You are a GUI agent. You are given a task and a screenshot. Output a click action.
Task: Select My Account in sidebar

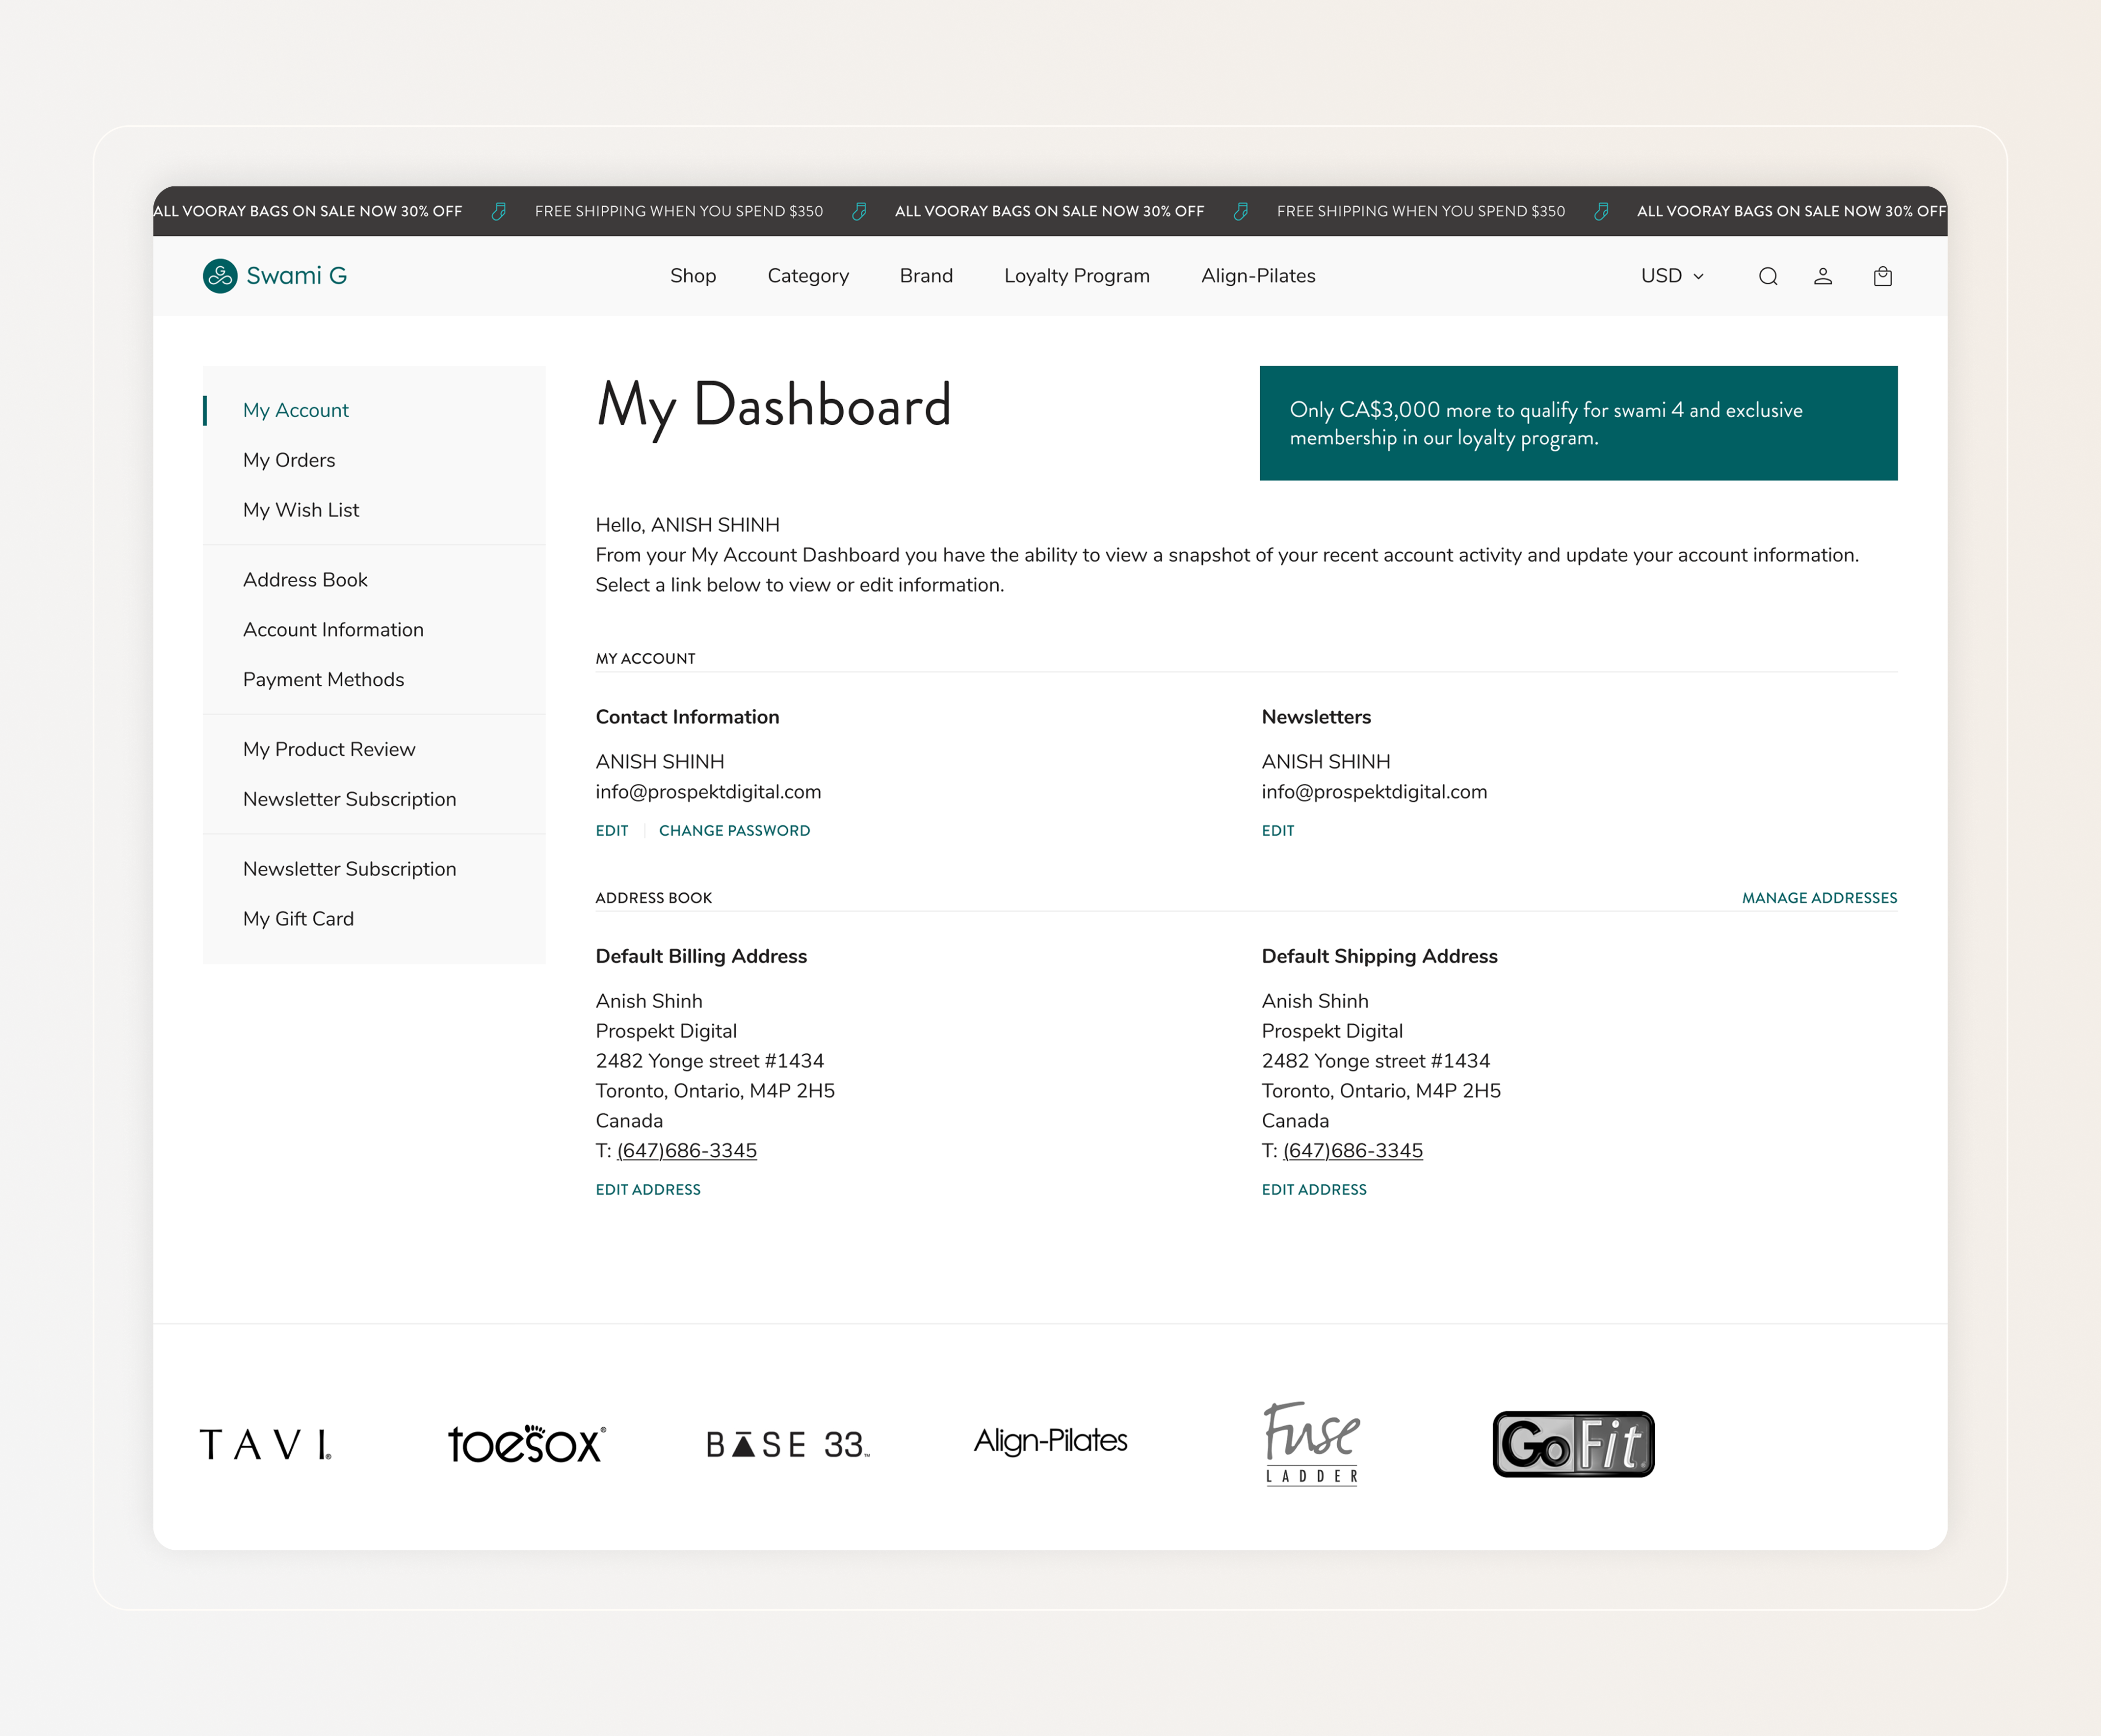coord(296,410)
